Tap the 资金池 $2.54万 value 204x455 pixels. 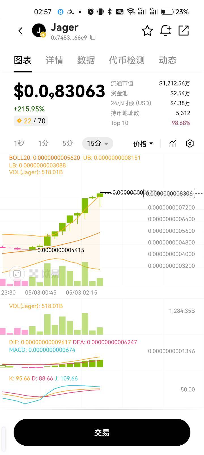180,93
